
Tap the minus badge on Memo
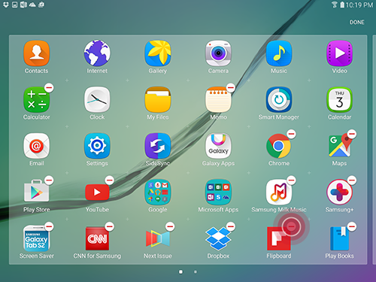coord(231,87)
